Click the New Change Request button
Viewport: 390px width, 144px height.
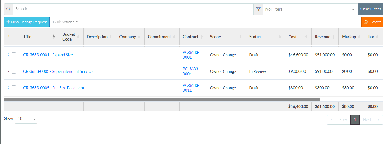pos(27,22)
